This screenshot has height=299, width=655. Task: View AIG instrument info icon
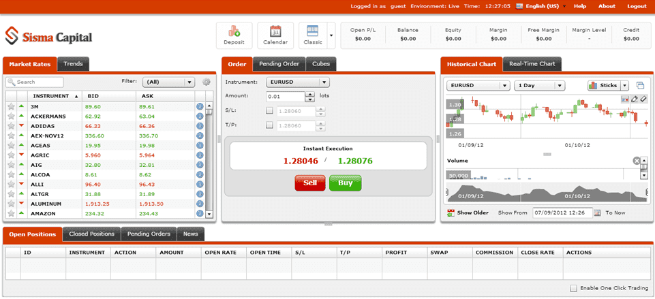tap(200, 165)
